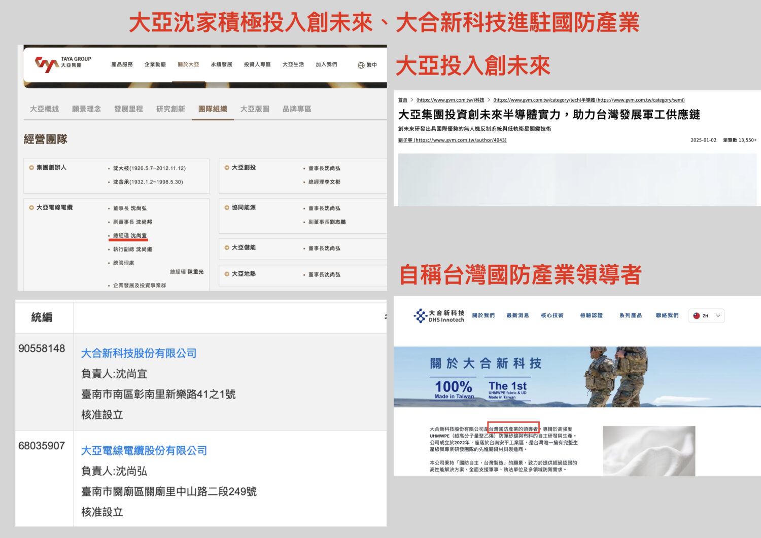
Task: Click address 臺南市南區彰南里新樂路41之1號
Action: pos(158,394)
